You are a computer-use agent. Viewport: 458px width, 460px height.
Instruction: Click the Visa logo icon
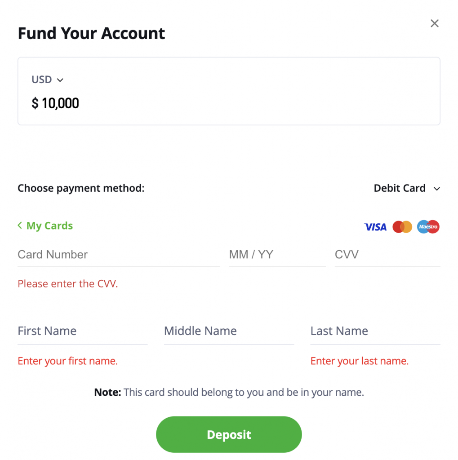(x=375, y=227)
